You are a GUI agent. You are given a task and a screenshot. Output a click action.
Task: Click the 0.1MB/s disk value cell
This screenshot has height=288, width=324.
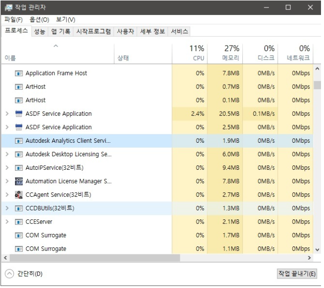click(260, 114)
